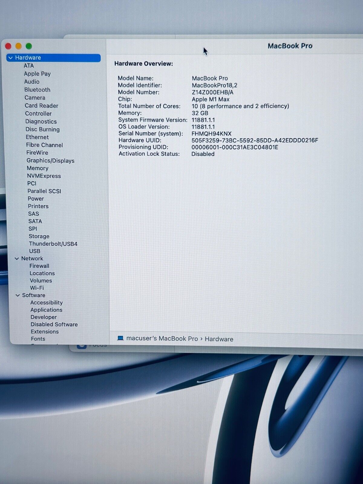Select Disc Burning in the sidebar
This screenshot has width=363, height=484.
[43, 129]
